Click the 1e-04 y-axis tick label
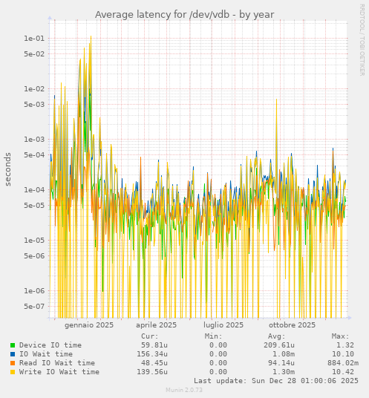 point(34,190)
